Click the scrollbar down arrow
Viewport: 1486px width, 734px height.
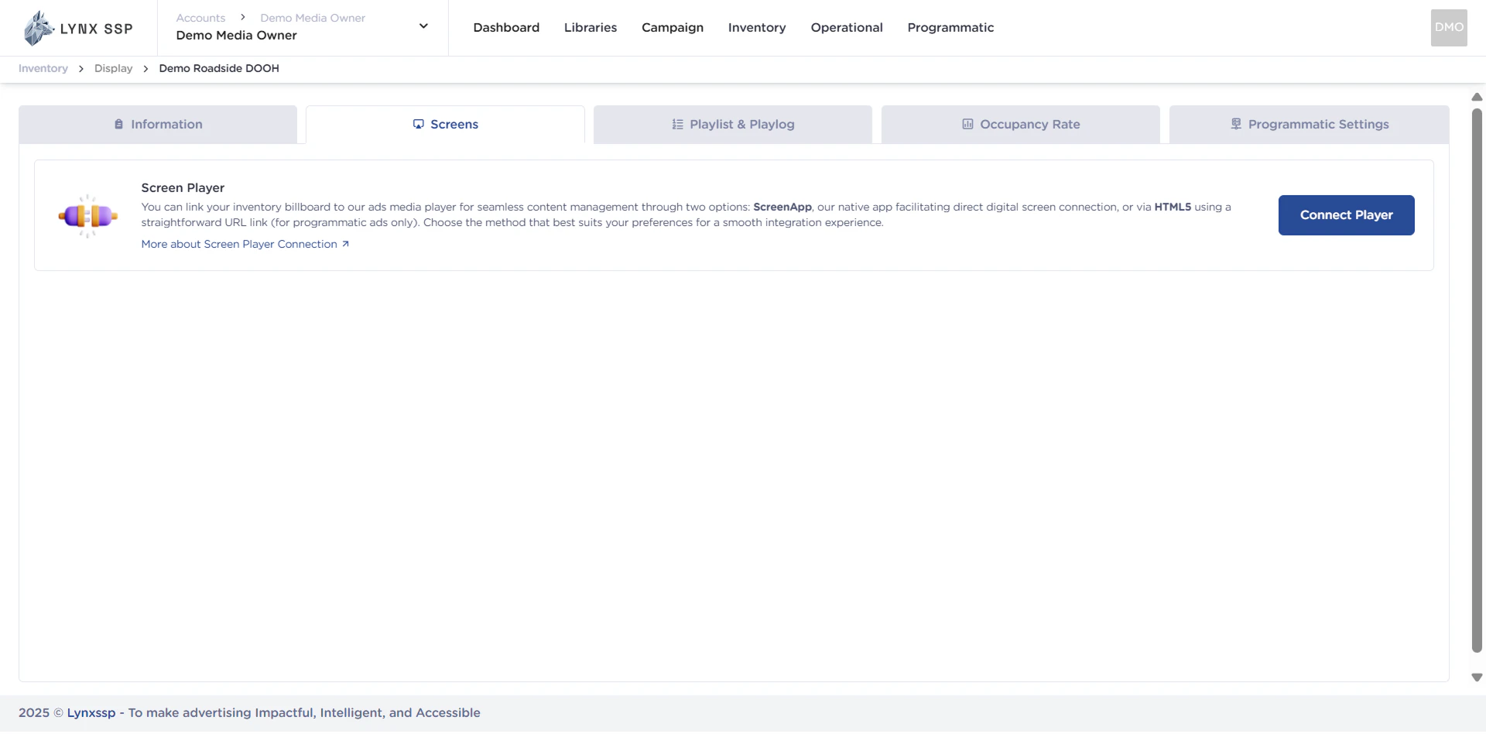click(x=1476, y=676)
